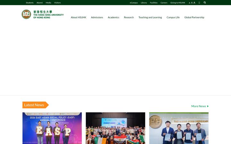Open the Research menu
The width and height of the screenshot is (231, 144).
(129, 17)
